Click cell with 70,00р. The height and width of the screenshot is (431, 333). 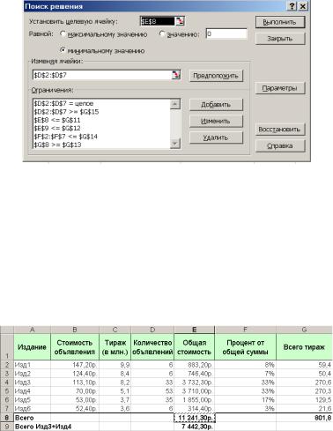tap(75, 391)
